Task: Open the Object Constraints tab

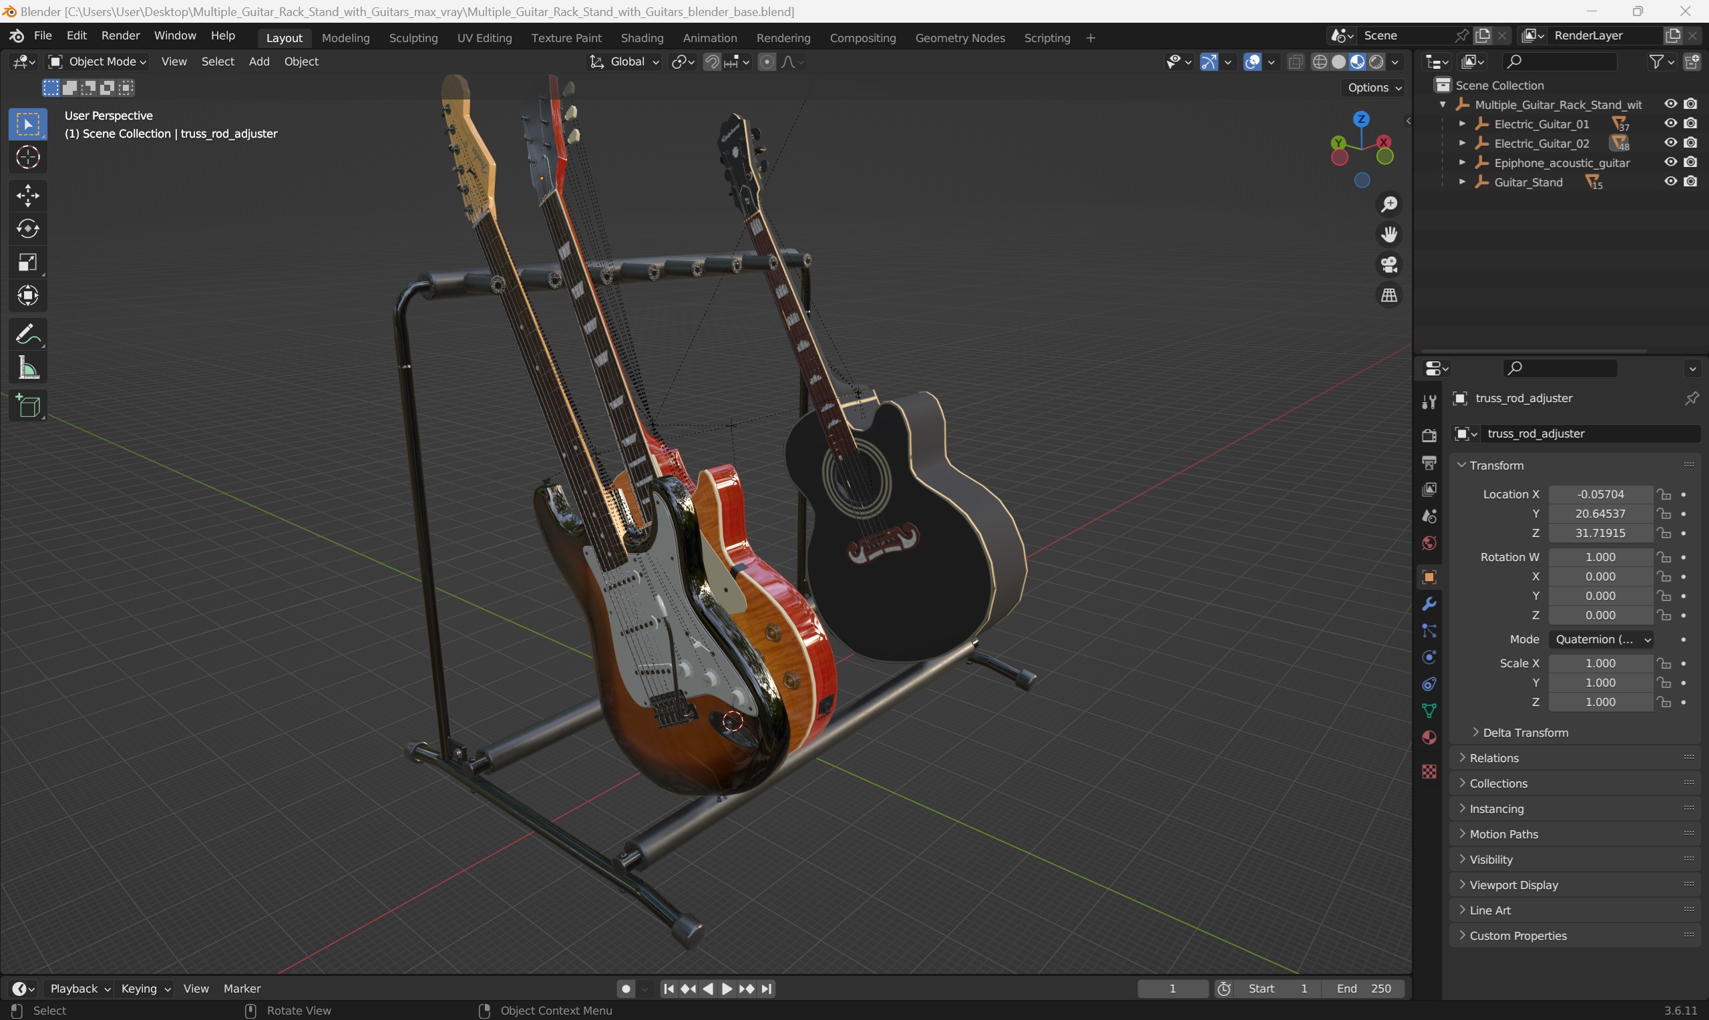Action: [1429, 684]
